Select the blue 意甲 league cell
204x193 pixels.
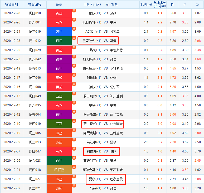point(59,32)
